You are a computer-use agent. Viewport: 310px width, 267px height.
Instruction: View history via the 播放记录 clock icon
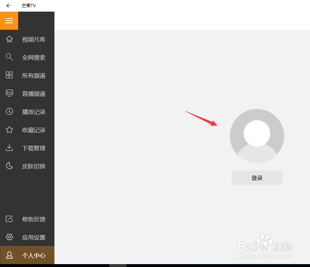click(9, 111)
